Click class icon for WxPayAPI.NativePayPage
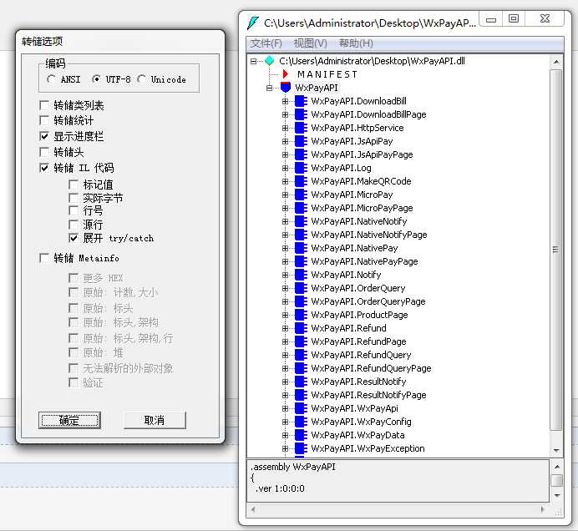 pos(301,261)
